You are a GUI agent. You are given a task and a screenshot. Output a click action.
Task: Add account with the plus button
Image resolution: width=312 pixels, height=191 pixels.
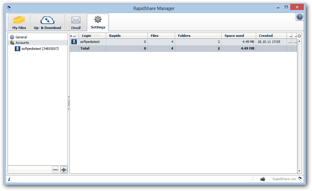click(64, 170)
